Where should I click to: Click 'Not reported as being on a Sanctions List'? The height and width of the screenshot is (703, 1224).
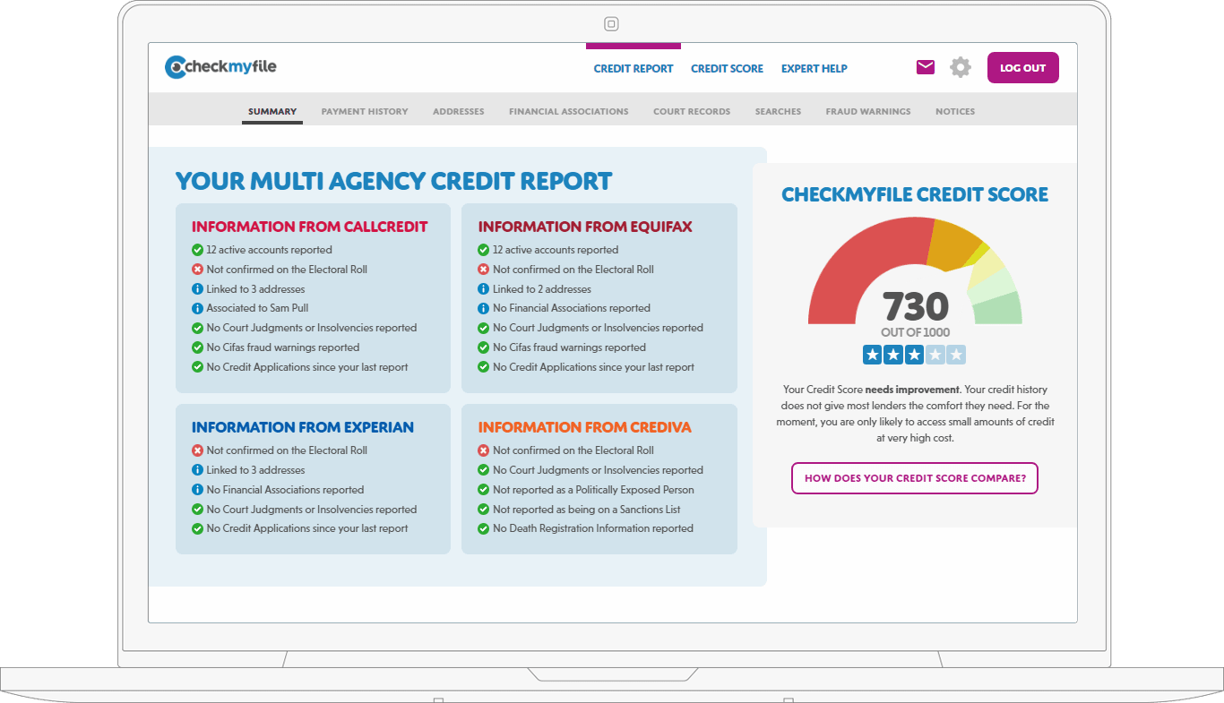pyautogui.click(x=586, y=510)
